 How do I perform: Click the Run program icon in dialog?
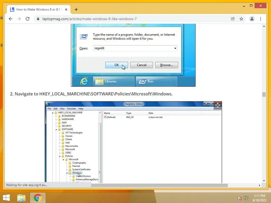click(x=83, y=36)
